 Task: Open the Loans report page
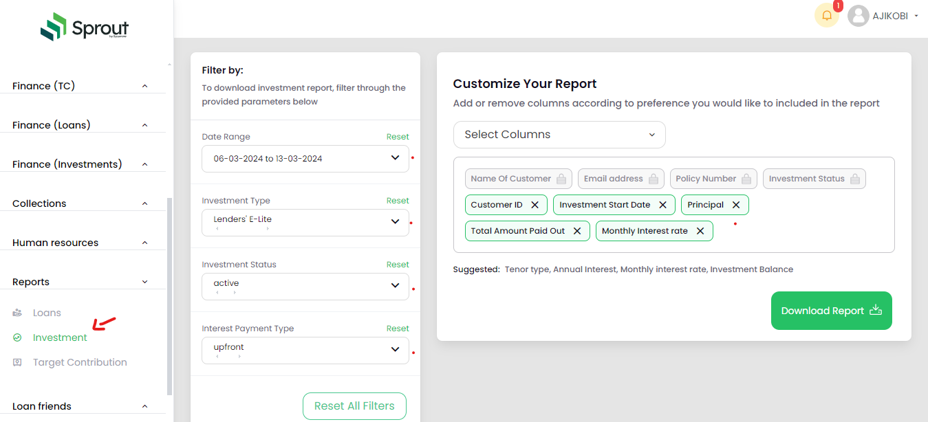[x=47, y=313]
